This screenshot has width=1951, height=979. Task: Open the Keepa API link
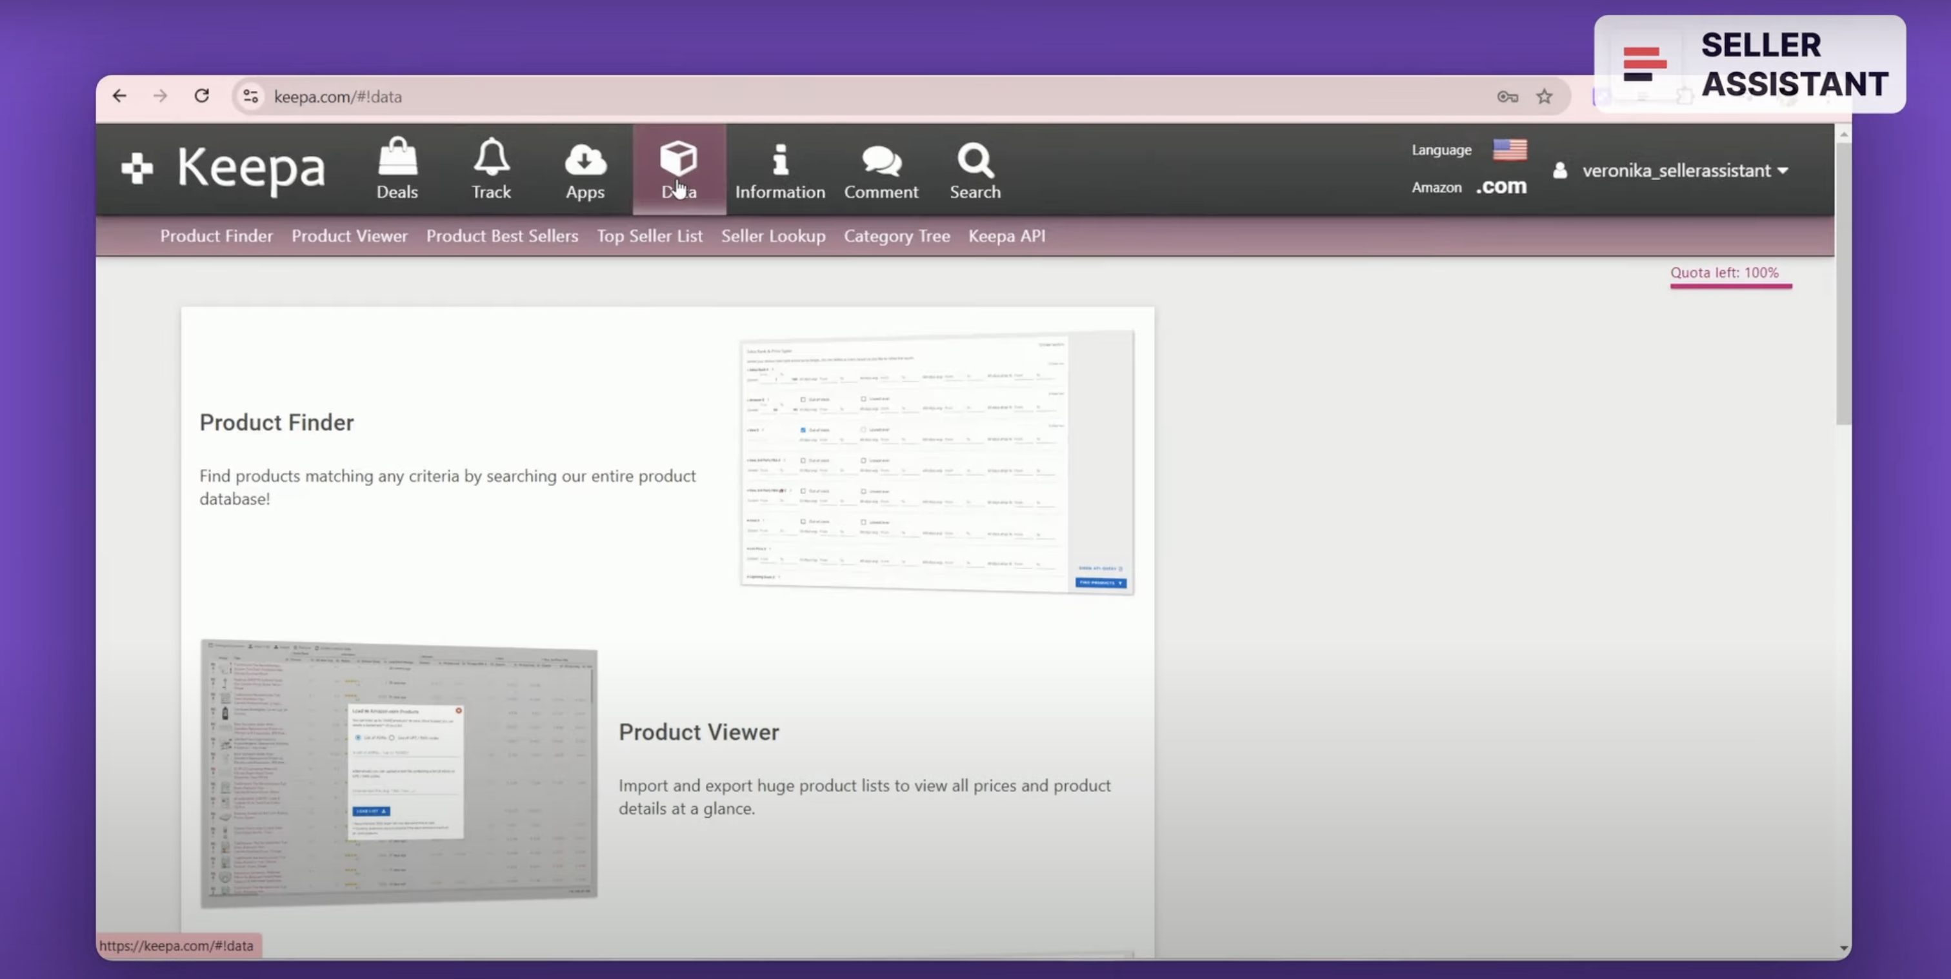click(x=1006, y=235)
